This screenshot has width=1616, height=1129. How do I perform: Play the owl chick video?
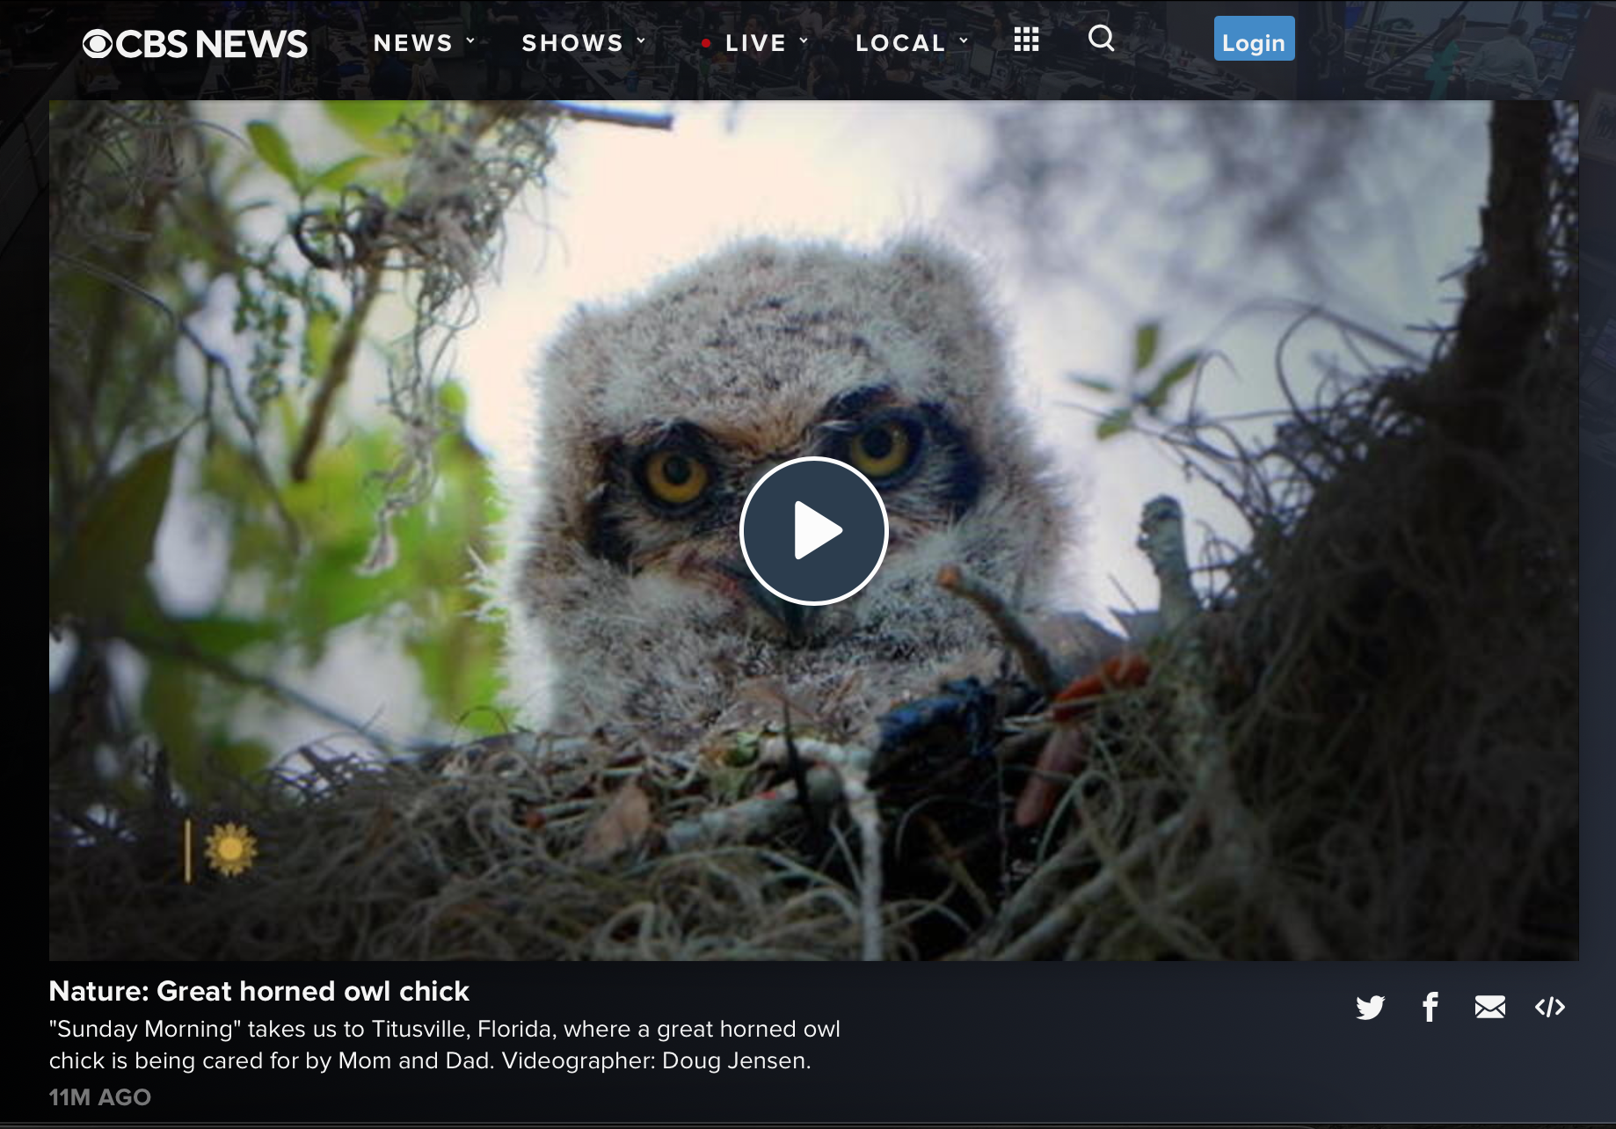[x=814, y=530]
